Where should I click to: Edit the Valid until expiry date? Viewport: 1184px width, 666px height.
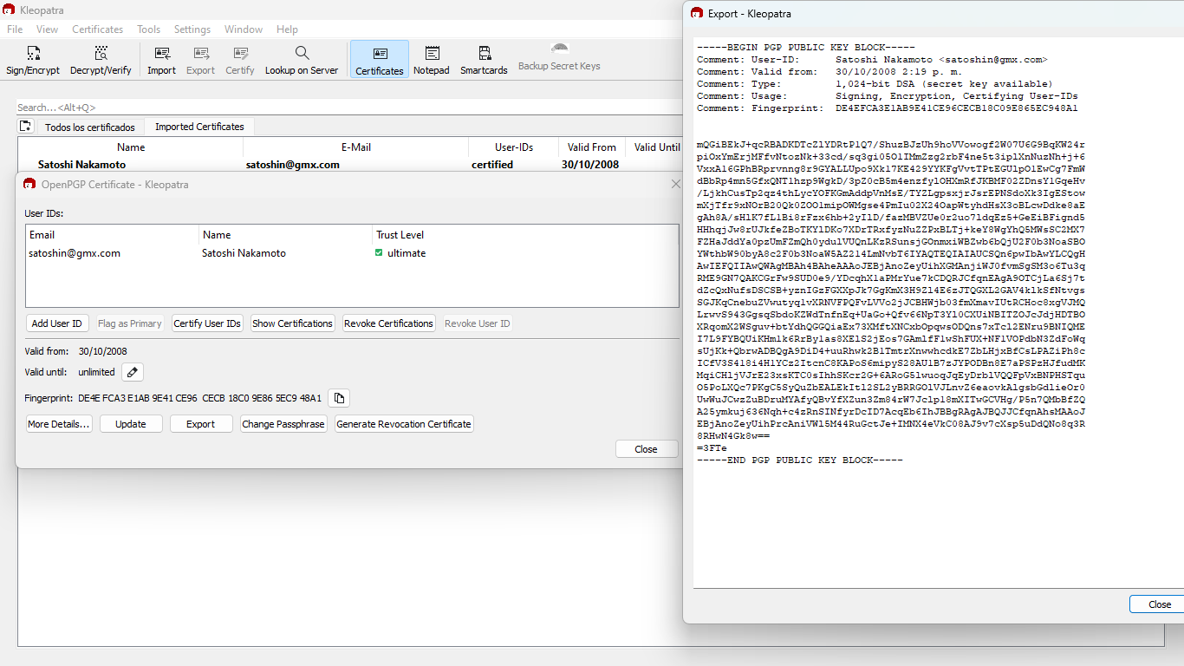(x=132, y=372)
